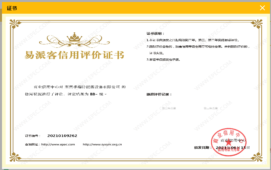
Task: Click the 颁发日期 label
Action: click(x=203, y=148)
